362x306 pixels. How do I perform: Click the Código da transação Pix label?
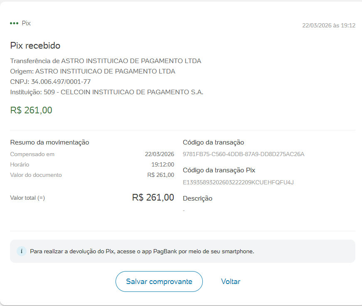[x=219, y=170]
